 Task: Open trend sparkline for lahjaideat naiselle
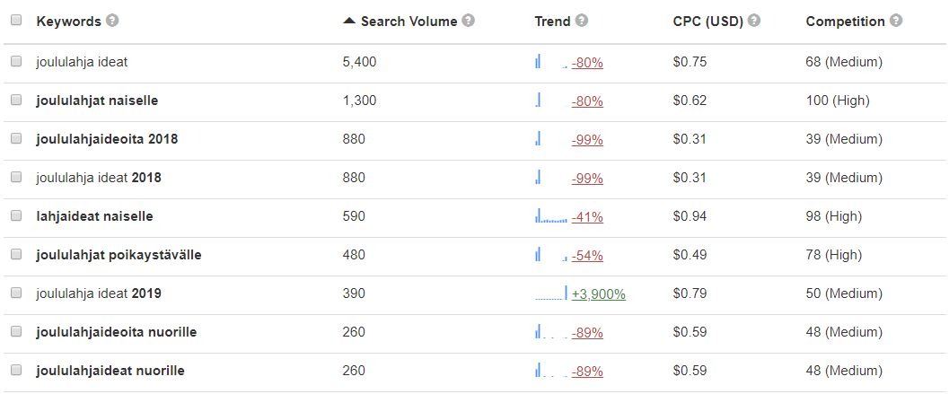click(x=551, y=216)
